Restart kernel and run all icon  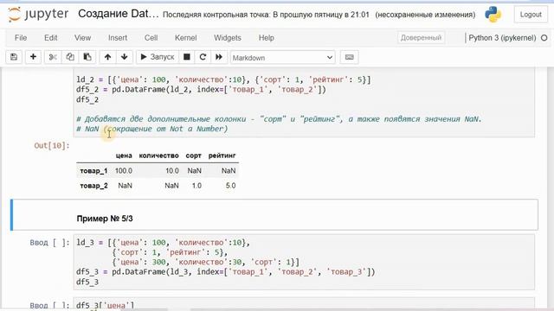219,57
